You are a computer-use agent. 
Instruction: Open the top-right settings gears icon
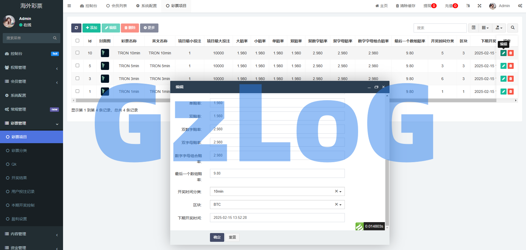point(520,6)
